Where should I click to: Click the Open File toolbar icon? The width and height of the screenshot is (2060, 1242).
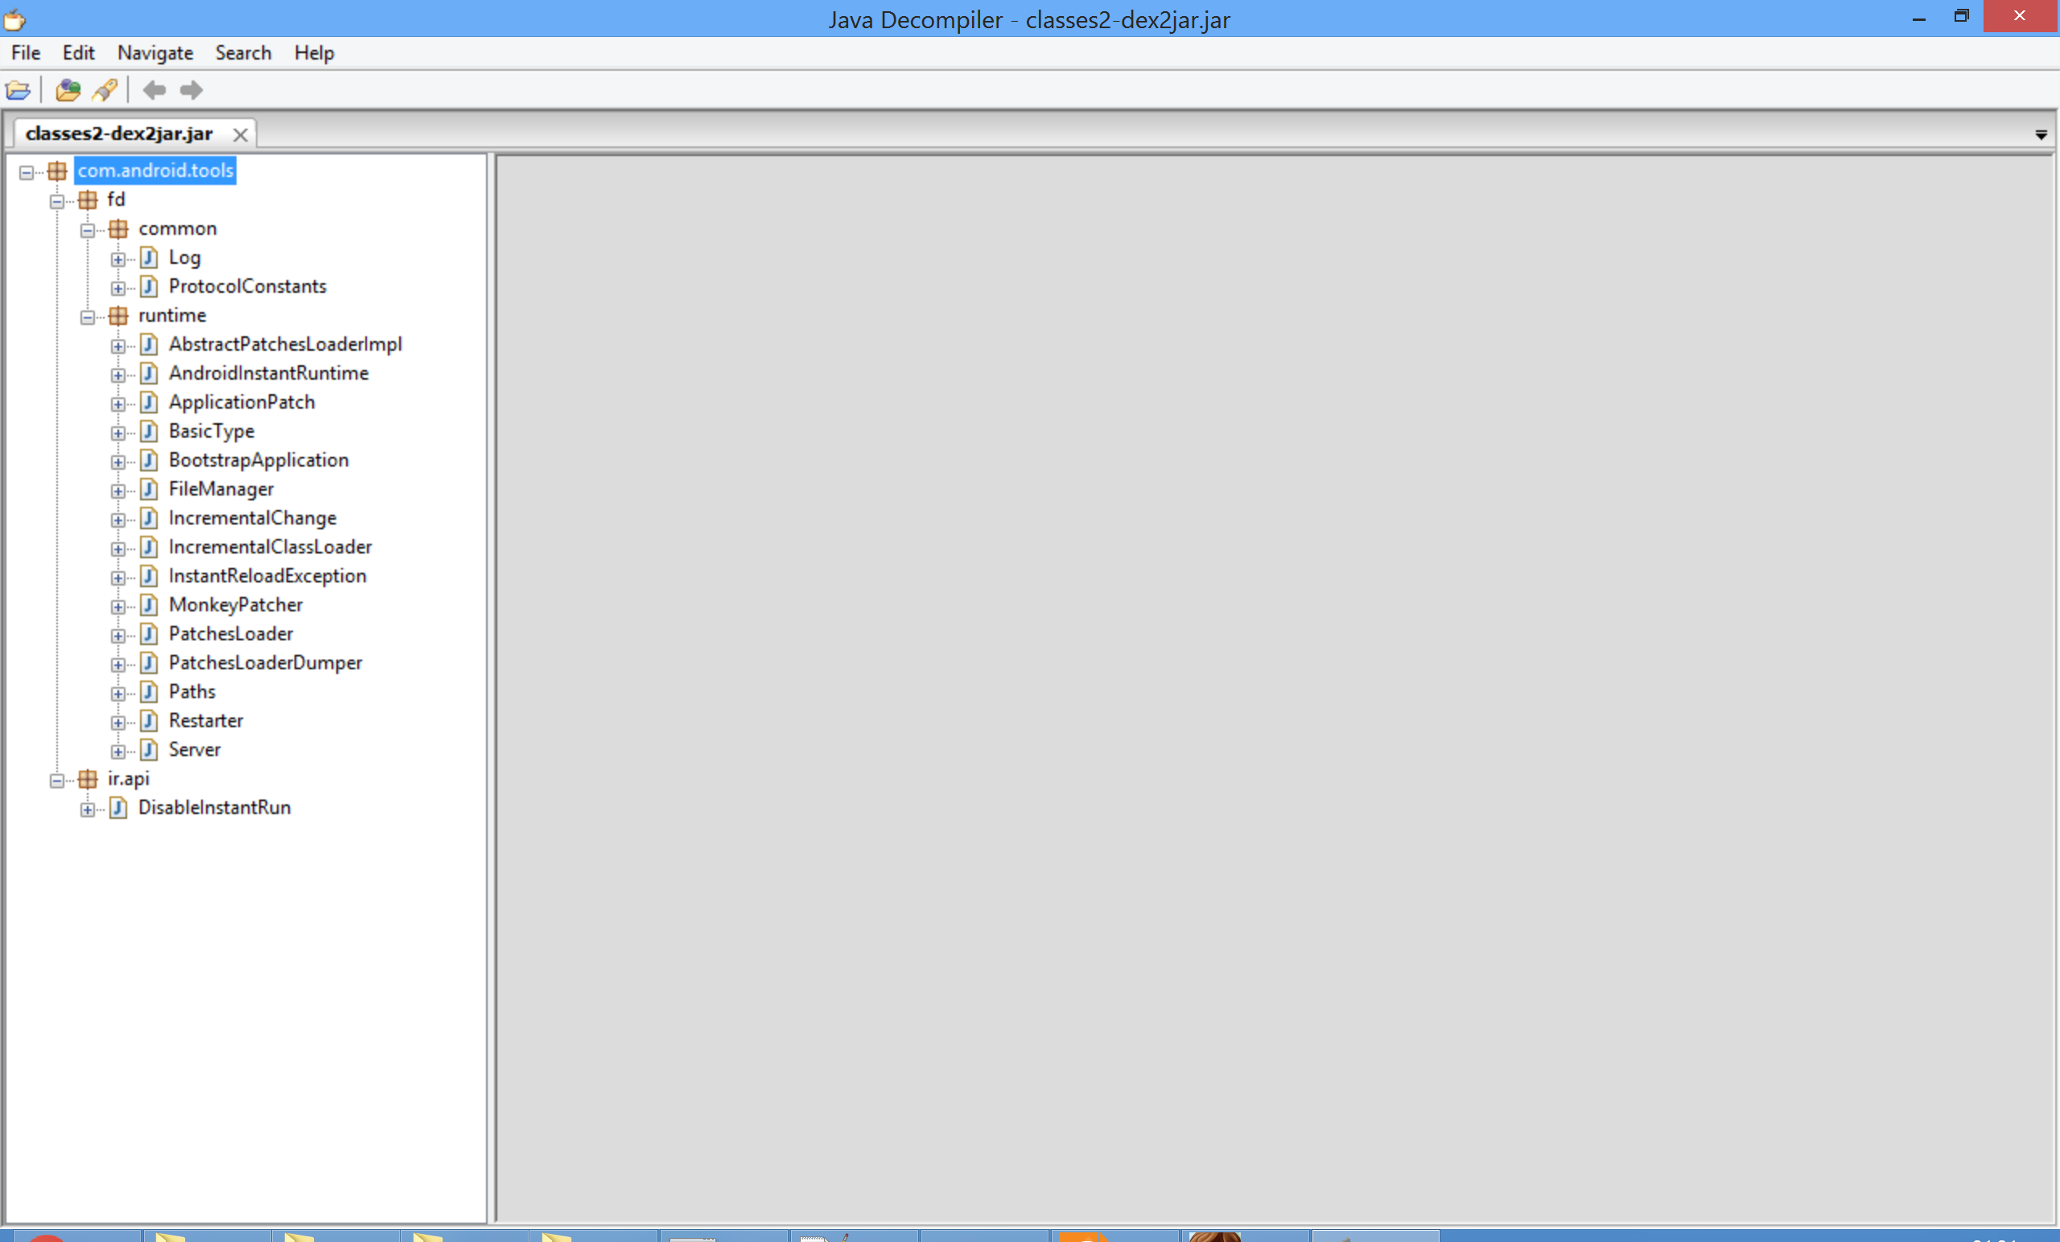coord(18,89)
